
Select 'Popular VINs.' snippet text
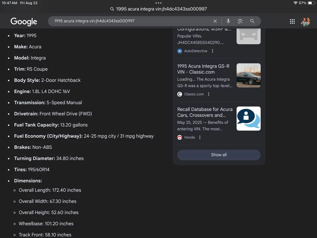(190, 36)
